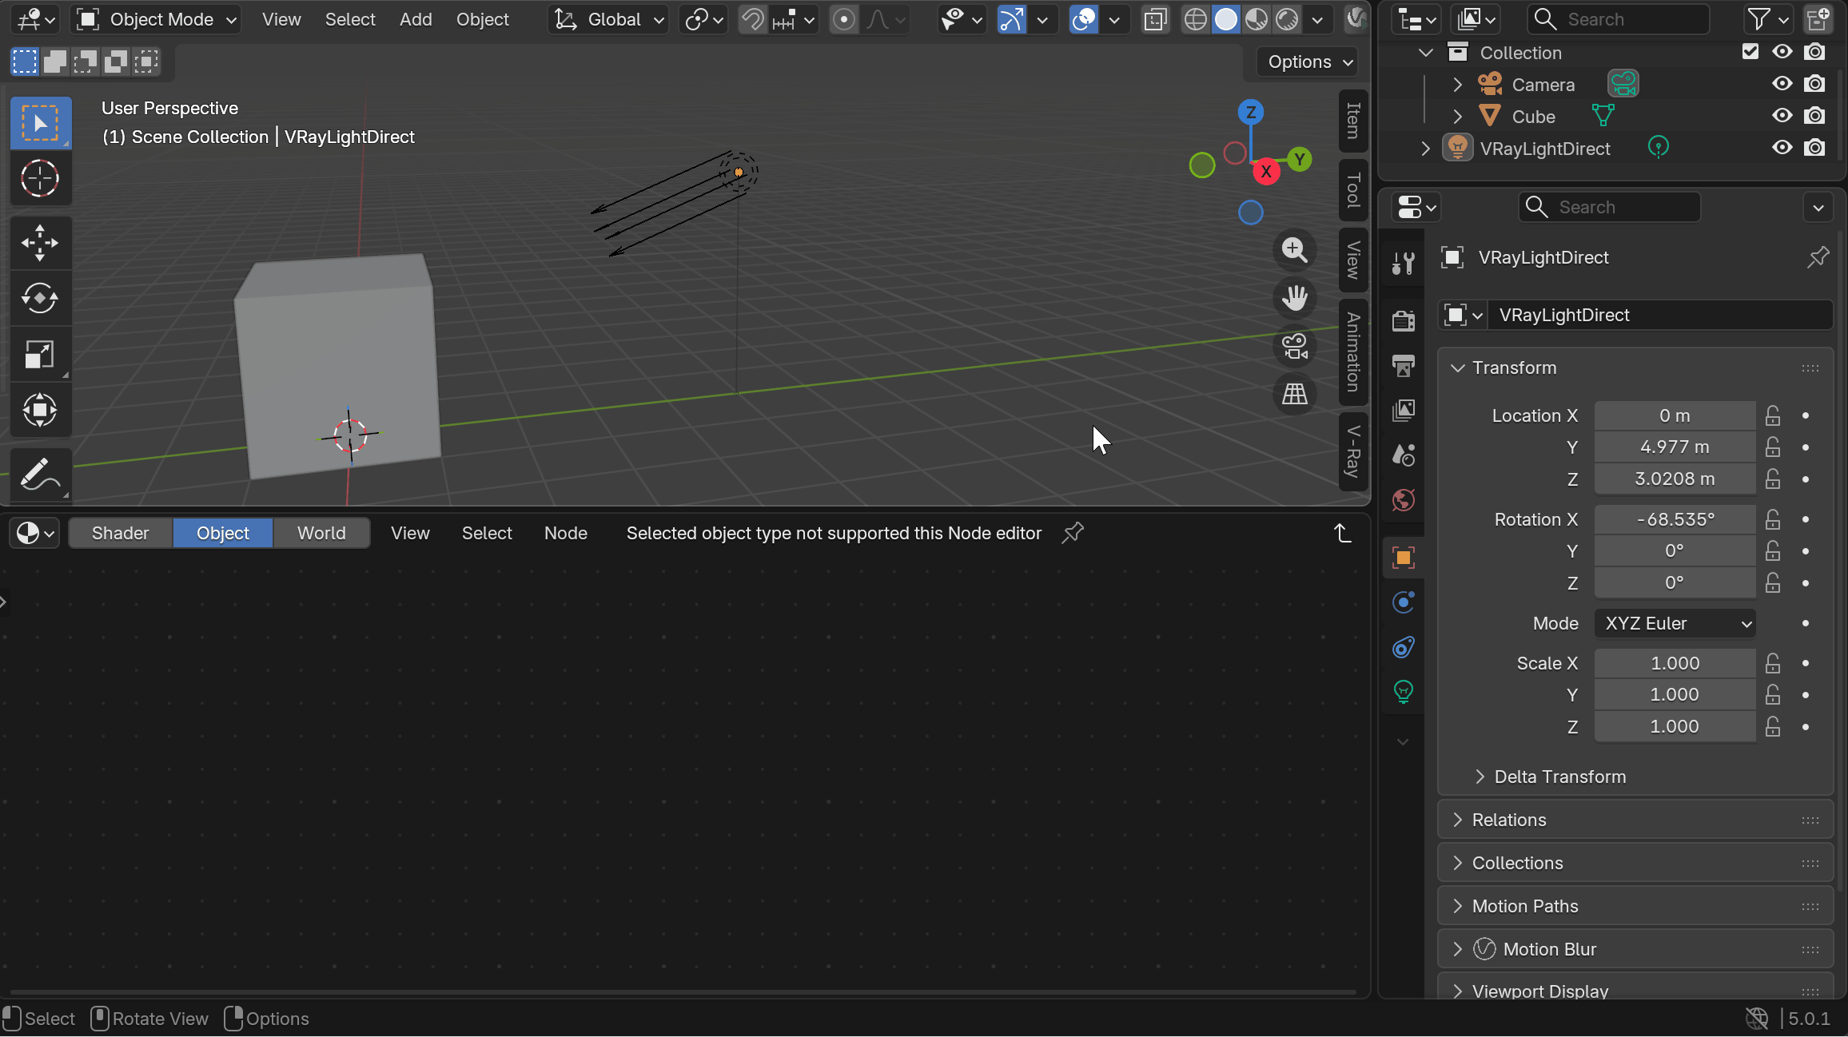This screenshot has width=1848, height=1037.
Task: Expand VRayLightDirect in outliner
Action: [1425, 149]
